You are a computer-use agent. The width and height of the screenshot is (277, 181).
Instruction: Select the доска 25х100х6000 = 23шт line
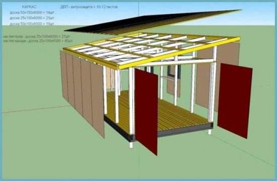coord(32,18)
